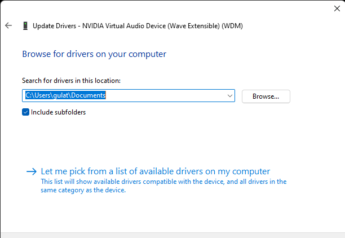The image size is (345, 238).
Task: Click the back arrow in the title bar
Action: [x=8, y=25]
